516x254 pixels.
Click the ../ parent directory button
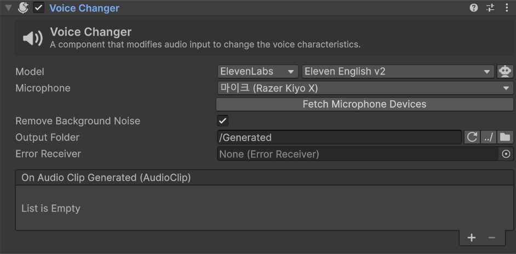[489, 137]
